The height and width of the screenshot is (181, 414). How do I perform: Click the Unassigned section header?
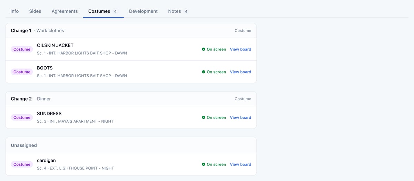(24, 145)
